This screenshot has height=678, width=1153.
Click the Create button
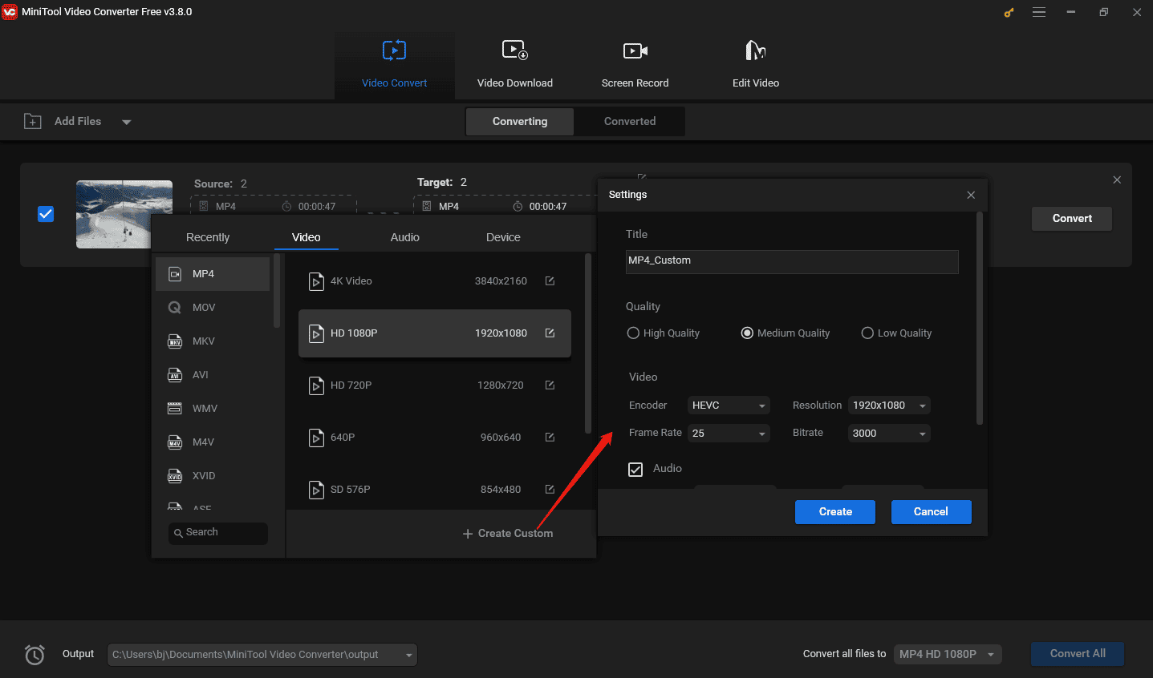coord(835,512)
